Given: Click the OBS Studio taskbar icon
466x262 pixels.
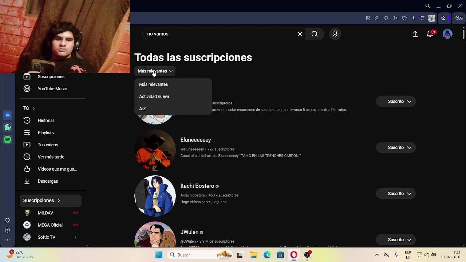Looking at the screenshot, I should (308, 255).
